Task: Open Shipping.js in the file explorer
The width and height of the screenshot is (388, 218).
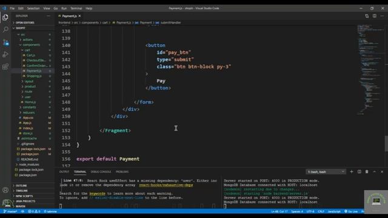Action: click(34, 76)
